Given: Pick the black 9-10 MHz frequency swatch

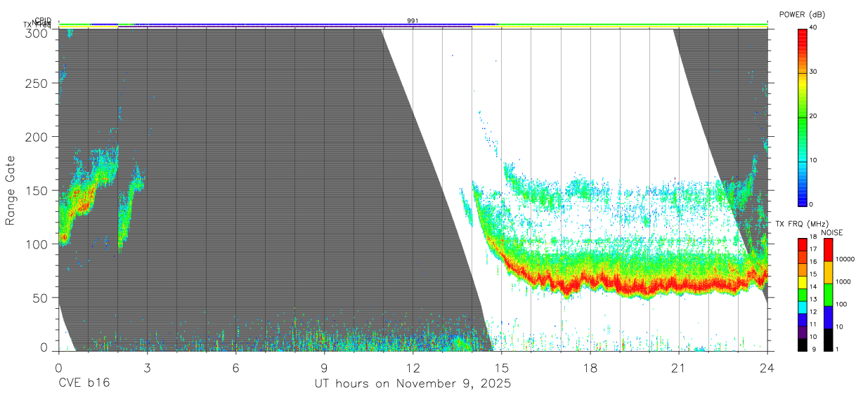Looking at the screenshot, I should 803,344.
